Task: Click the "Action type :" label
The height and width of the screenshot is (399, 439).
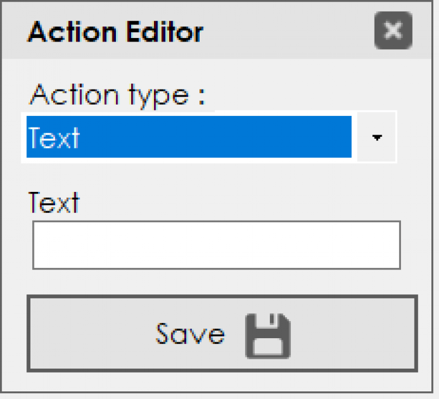Action: coord(118,94)
